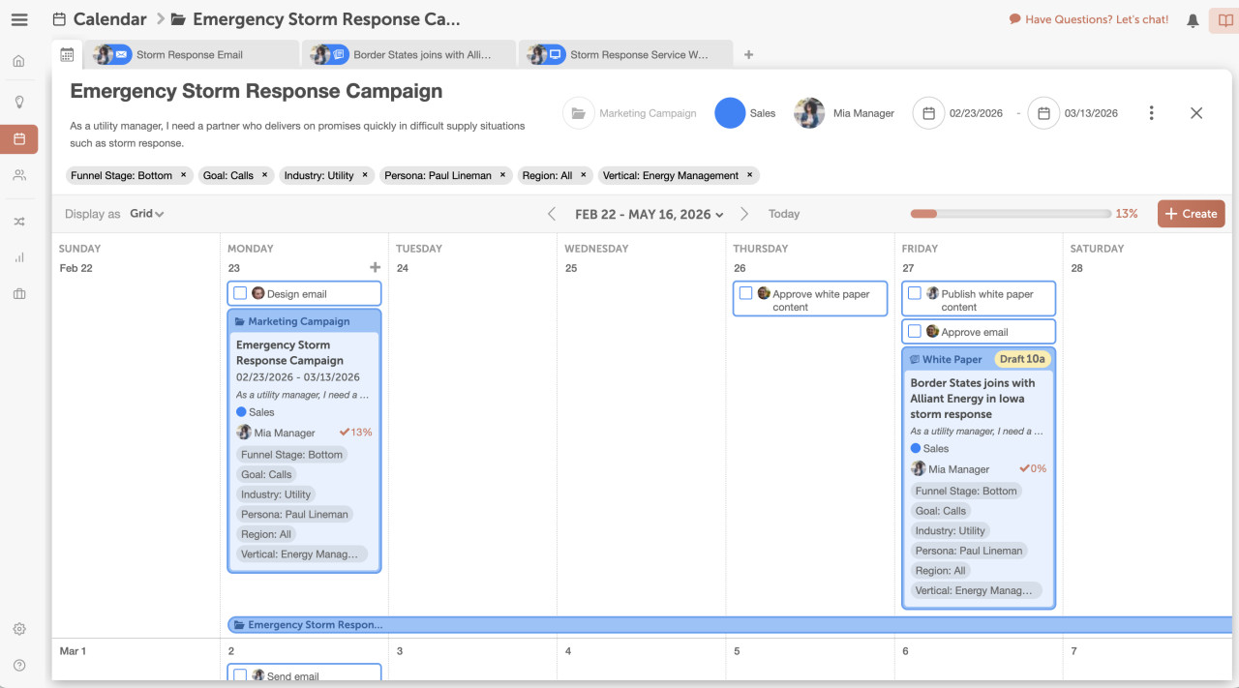Switch to the Border States joins with Alli... tab

409,55
